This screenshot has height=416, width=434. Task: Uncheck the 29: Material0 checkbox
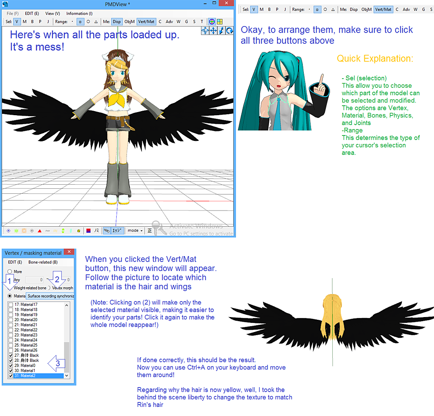point(11,366)
